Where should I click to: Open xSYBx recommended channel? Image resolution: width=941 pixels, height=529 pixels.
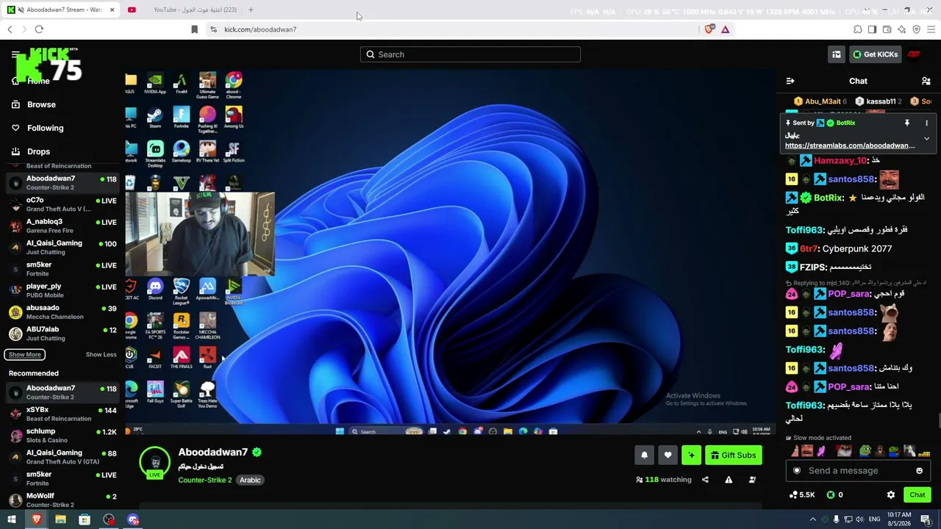tap(62, 414)
